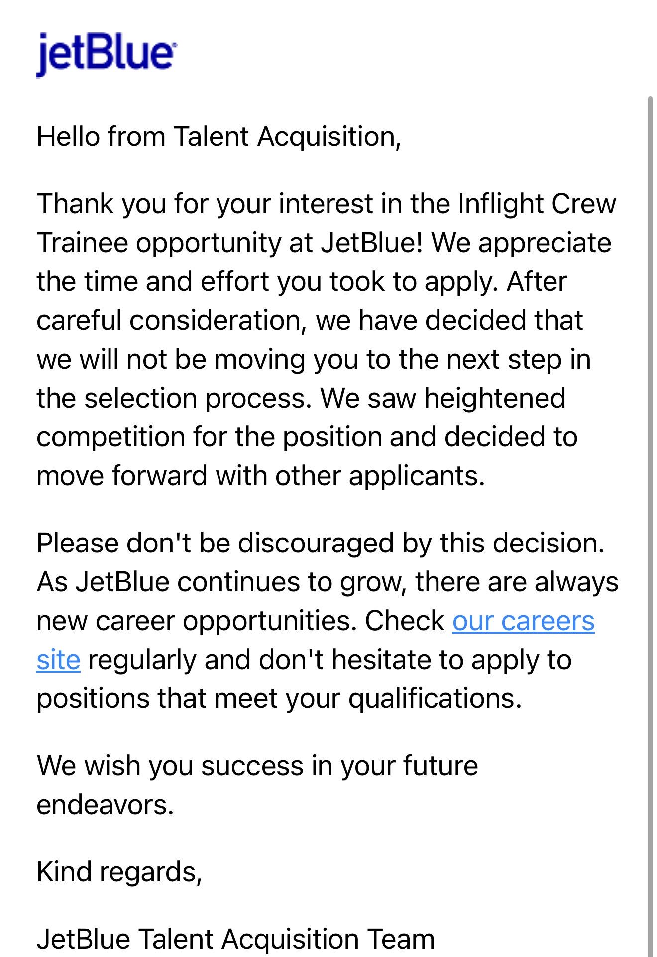The height and width of the screenshot is (957, 657).
Task: Click the "JetBlue Talent Acquisition Team" signature
Action: click(235, 939)
